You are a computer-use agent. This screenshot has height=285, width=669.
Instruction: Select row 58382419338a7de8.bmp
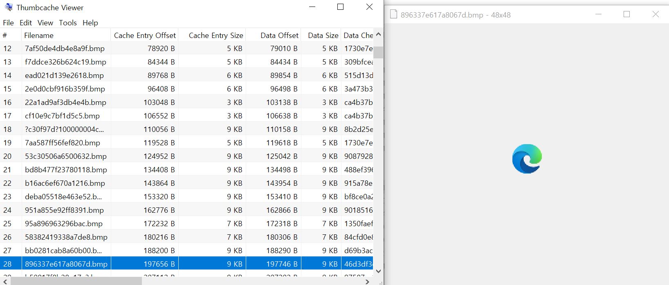pyautogui.click(x=186, y=237)
